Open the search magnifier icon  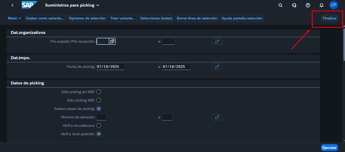[280, 5]
